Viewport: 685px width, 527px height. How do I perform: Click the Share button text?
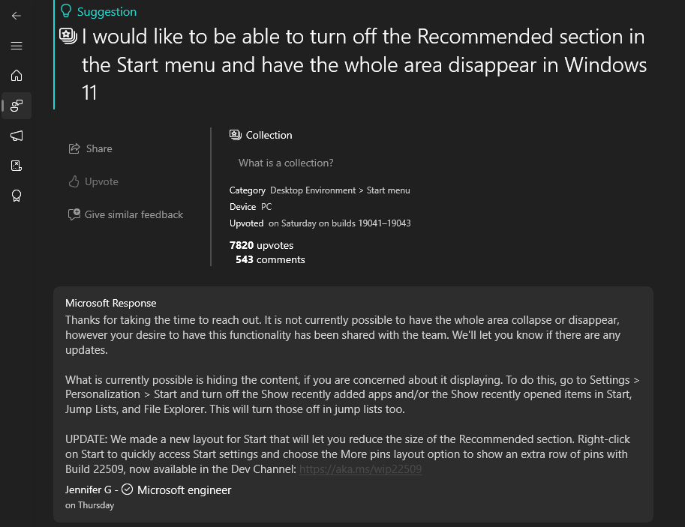[x=99, y=148]
